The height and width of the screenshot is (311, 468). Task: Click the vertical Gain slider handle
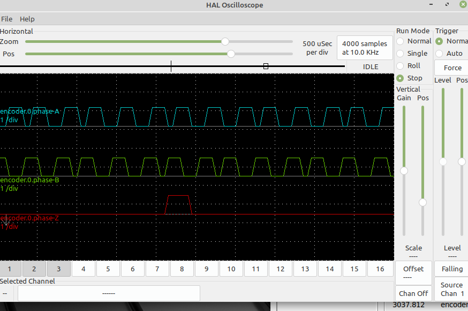point(404,171)
